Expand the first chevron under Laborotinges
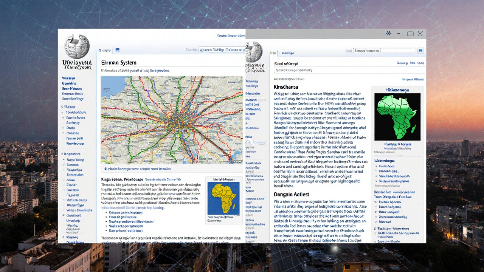The image size is (484, 272). tap(377, 166)
